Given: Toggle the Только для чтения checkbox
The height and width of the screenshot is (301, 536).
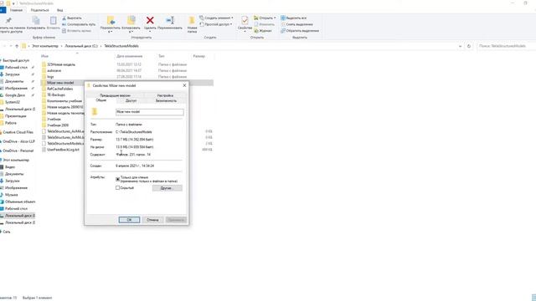Looking at the screenshot, I should tap(117, 179).
